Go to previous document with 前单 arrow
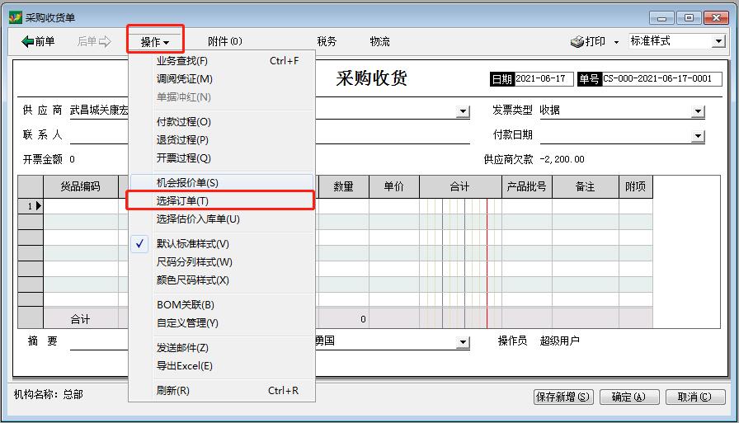Image resolution: width=739 pixels, height=423 pixels. click(38, 41)
